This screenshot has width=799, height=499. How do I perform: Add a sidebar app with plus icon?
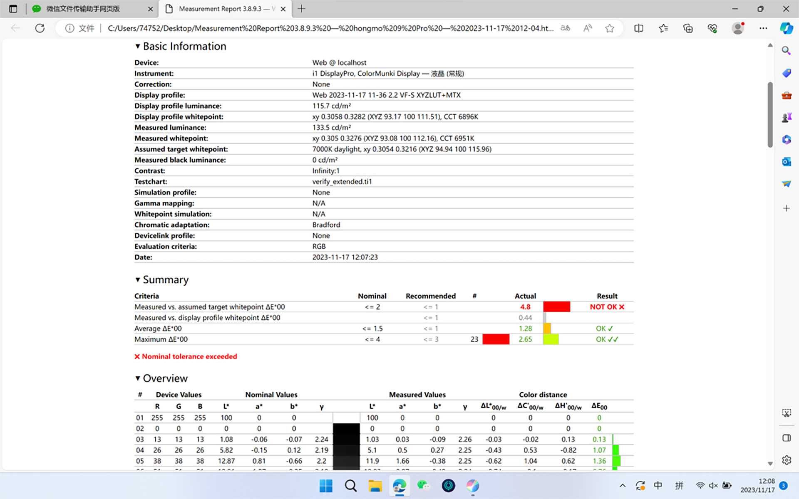tap(786, 208)
